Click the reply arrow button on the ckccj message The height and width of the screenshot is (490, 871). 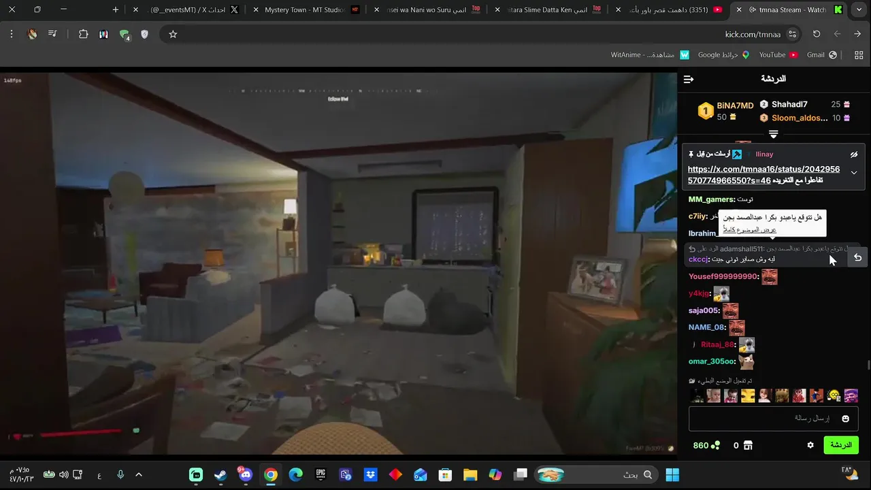point(857,257)
